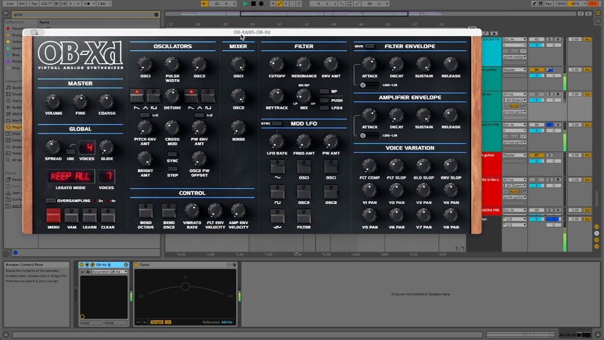Click the Tuner Target button
Screen dimensions: 604x340
157,322
